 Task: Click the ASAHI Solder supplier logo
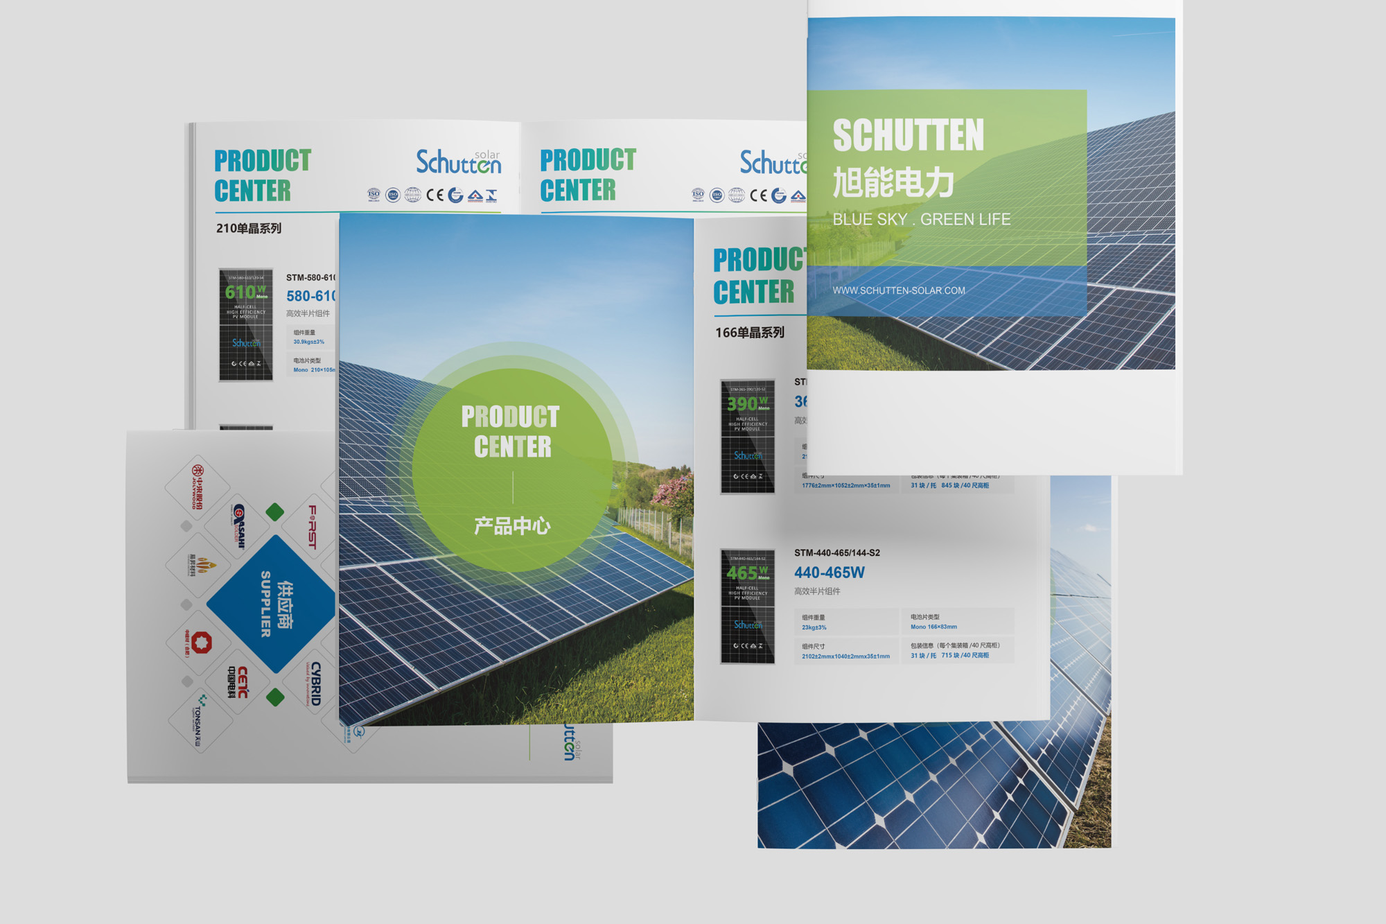click(238, 526)
